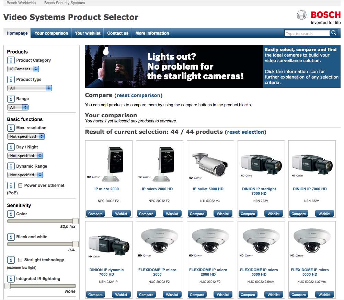The height and width of the screenshot is (300, 344).
Task: Open the IP bullet 5000 HD camera image
Action: [x=210, y=165]
